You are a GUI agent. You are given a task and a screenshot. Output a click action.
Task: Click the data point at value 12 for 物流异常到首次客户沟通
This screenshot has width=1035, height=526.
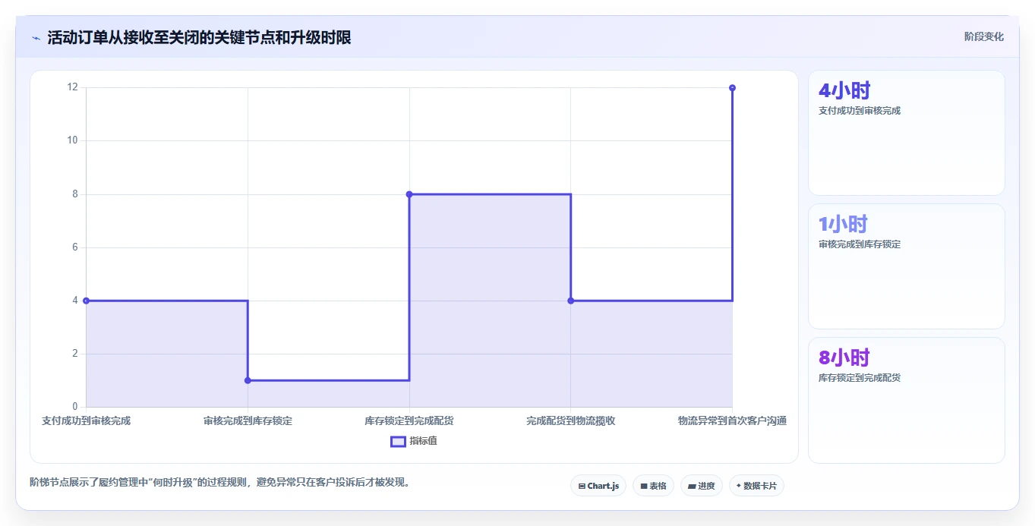click(x=732, y=88)
